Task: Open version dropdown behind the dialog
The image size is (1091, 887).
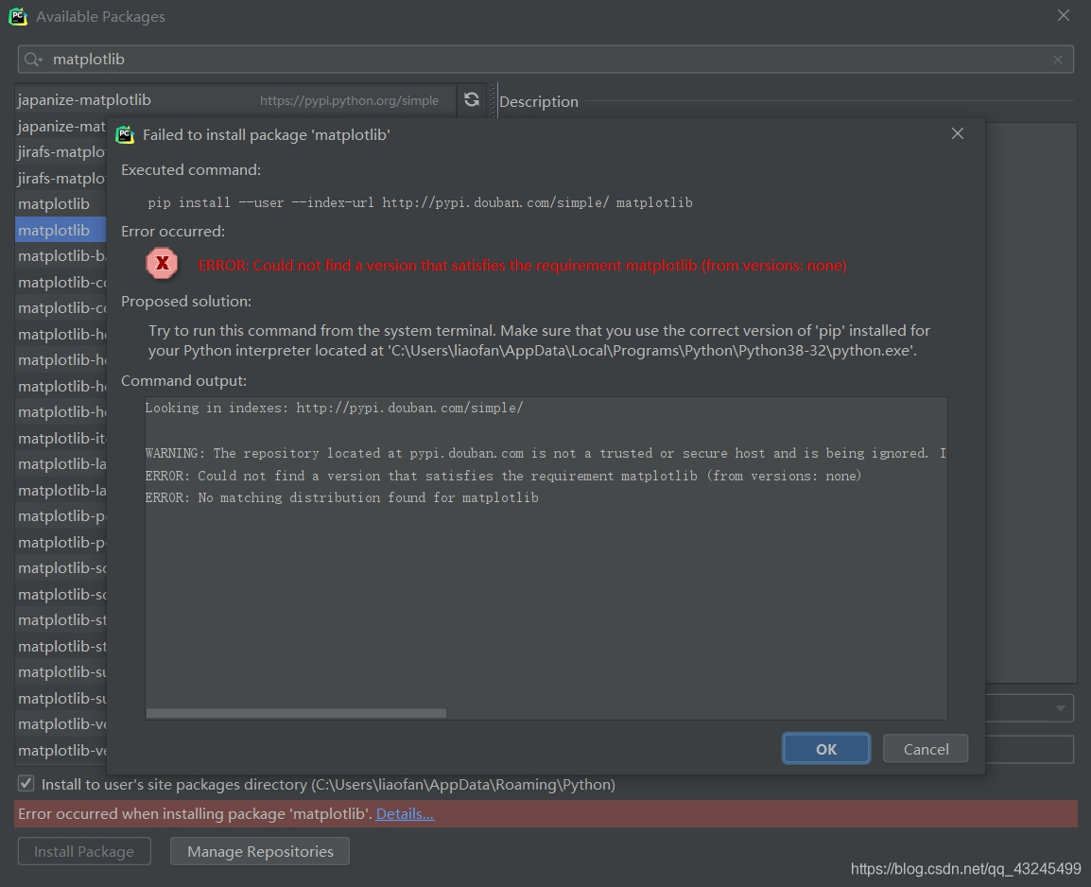Action: (x=1060, y=708)
